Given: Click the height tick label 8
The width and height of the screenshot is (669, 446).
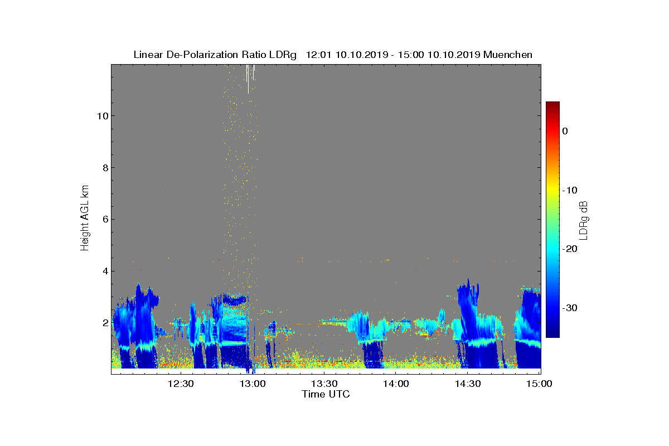Looking at the screenshot, I should pyautogui.click(x=104, y=167).
